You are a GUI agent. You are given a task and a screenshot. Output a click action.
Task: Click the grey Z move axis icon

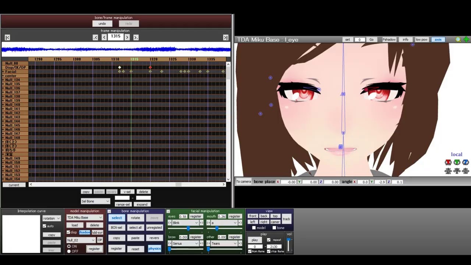(x=465, y=171)
